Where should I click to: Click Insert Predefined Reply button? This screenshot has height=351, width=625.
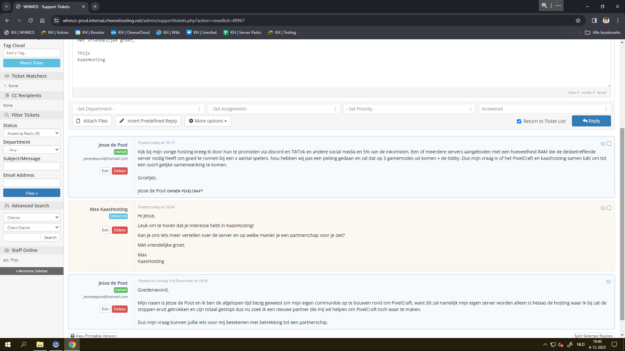coord(148,121)
